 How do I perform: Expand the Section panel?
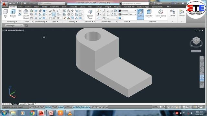click(x=89, y=22)
